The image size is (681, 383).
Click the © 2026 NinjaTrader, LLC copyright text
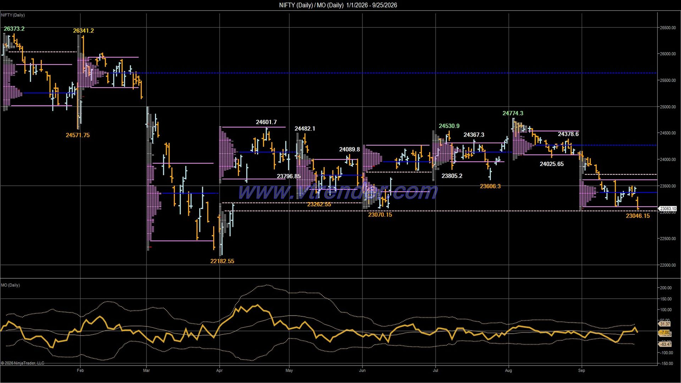pos(23,363)
